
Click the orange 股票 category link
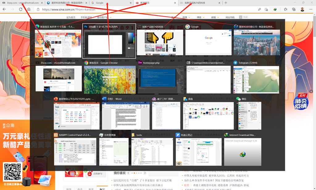[x=186, y=185]
